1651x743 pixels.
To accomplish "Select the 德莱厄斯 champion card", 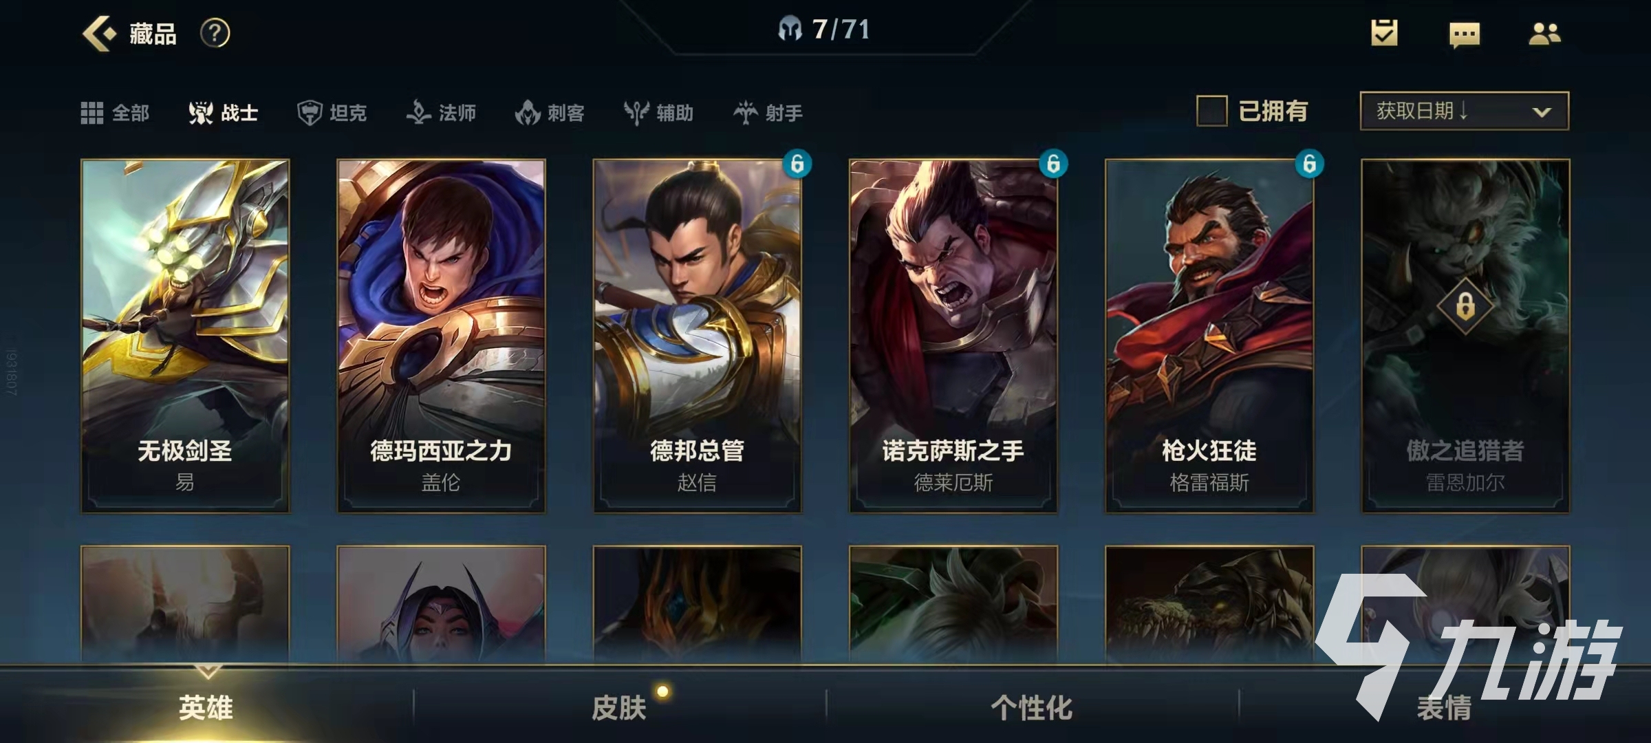I will click(953, 336).
